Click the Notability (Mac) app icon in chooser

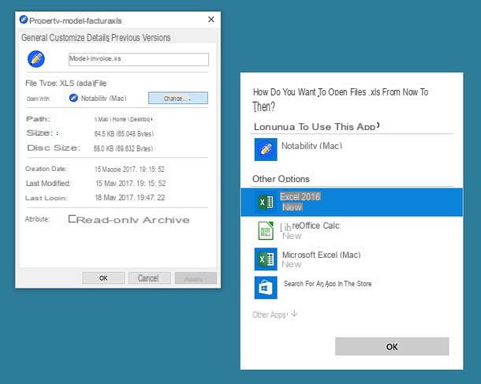tap(266, 149)
